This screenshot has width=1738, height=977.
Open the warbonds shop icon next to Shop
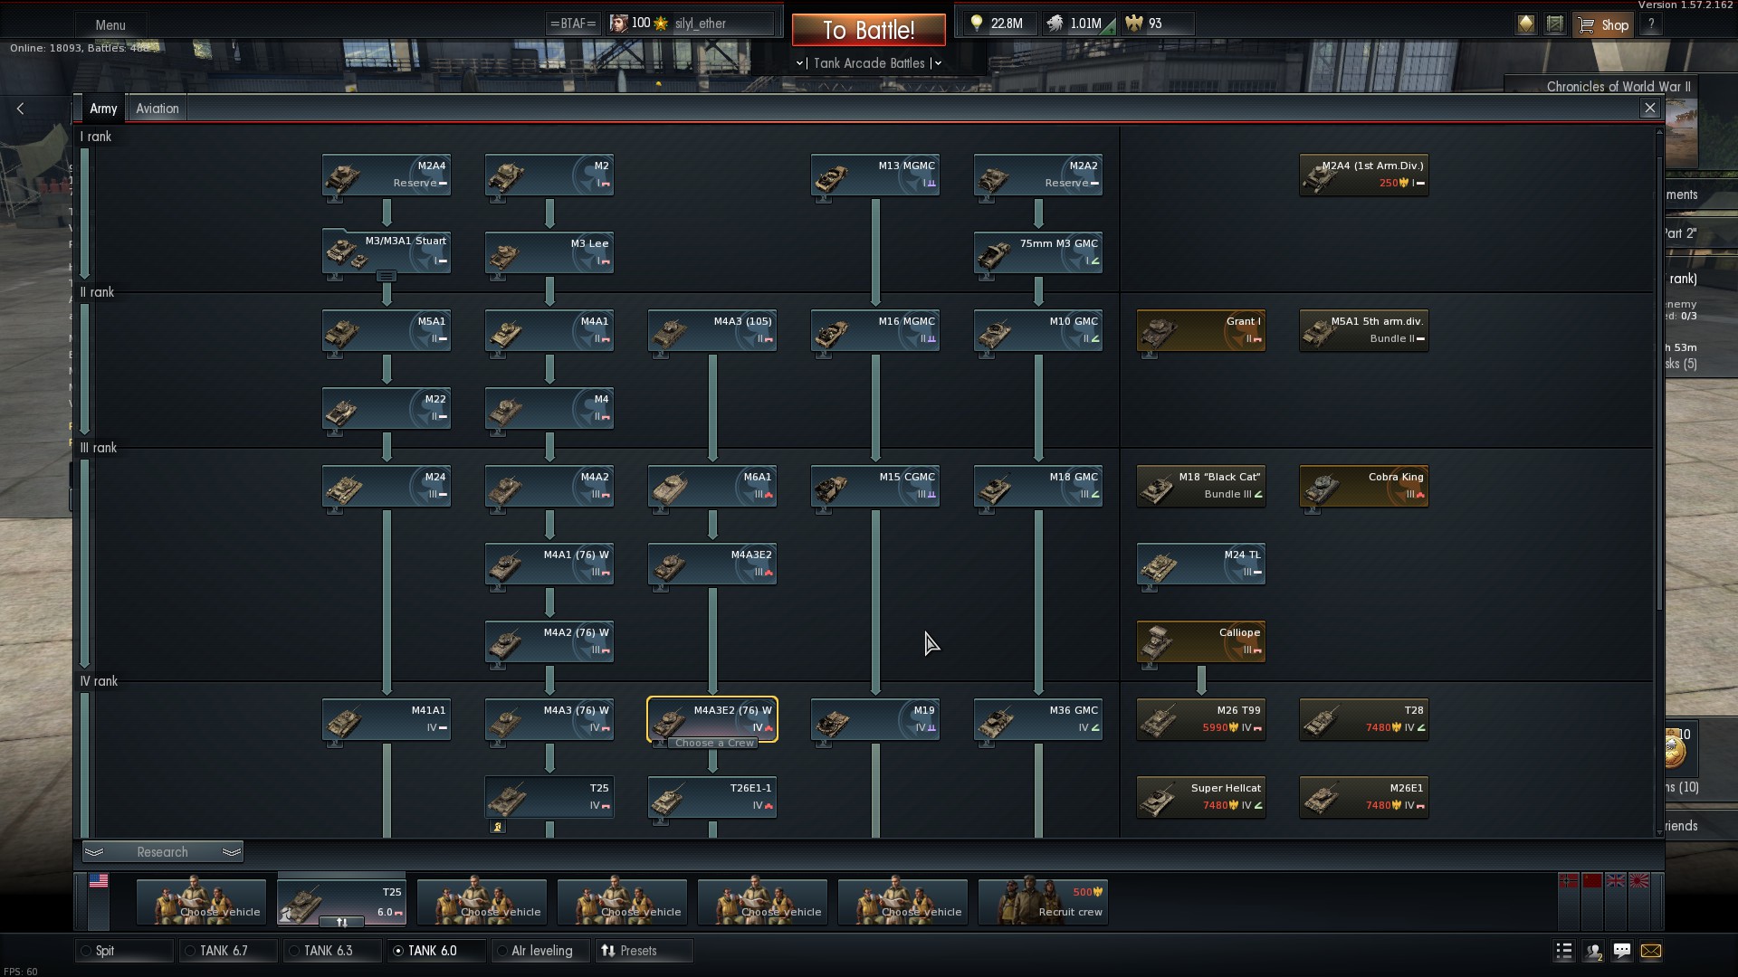pos(1555,24)
